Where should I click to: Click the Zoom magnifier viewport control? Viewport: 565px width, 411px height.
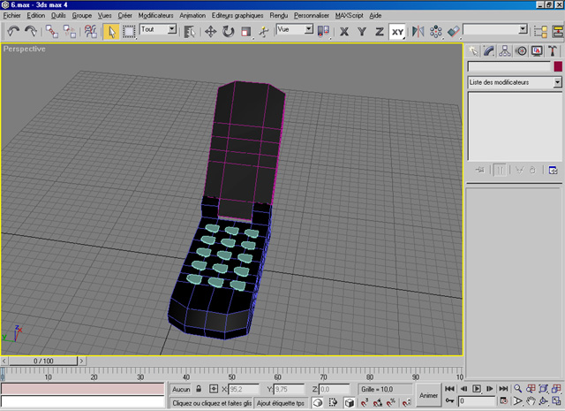pyautogui.click(x=518, y=389)
